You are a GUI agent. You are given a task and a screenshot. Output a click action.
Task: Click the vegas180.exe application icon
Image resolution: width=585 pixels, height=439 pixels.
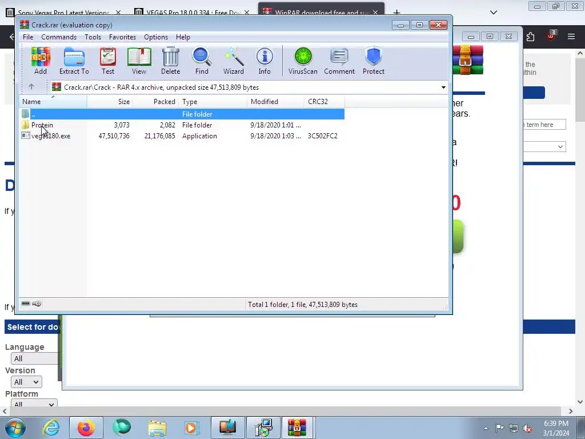click(x=25, y=135)
